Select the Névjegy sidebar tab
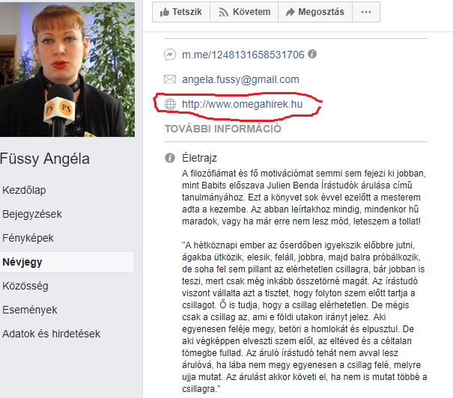This screenshot has width=453, height=398. click(x=67, y=262)
